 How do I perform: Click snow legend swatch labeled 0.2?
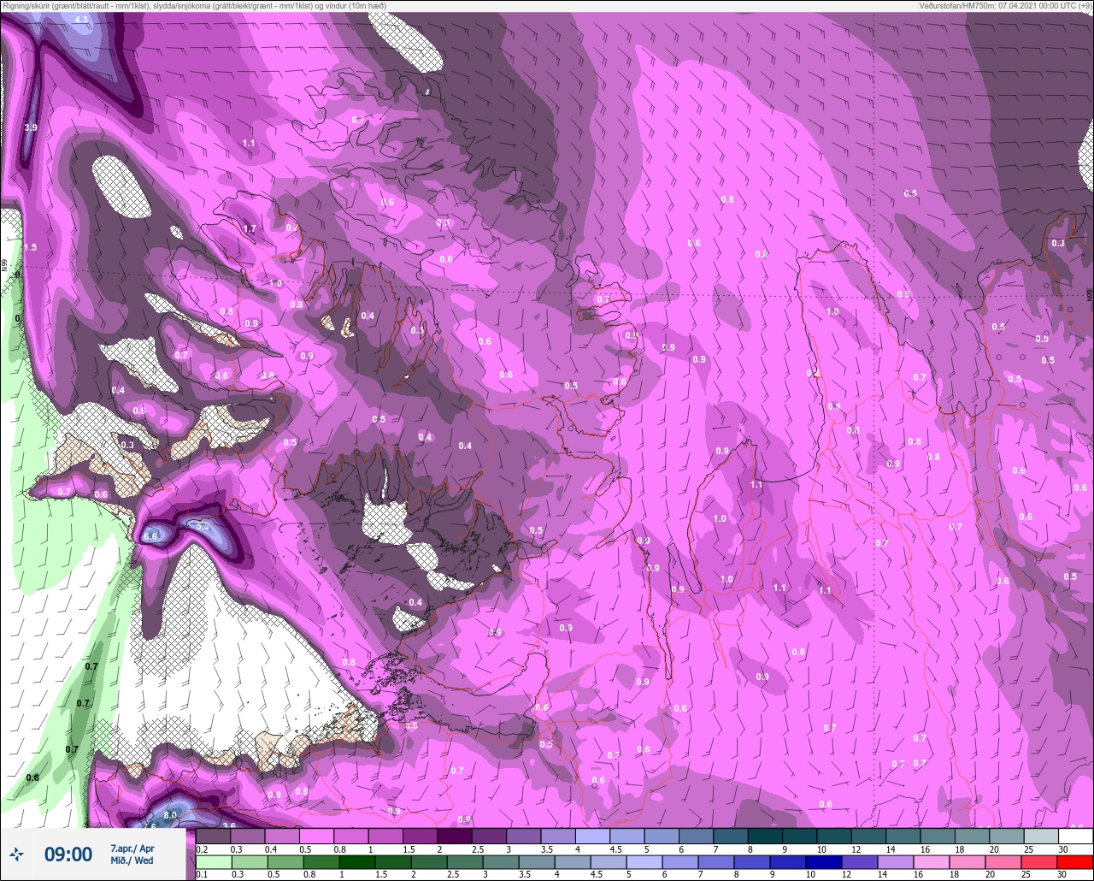213,836
